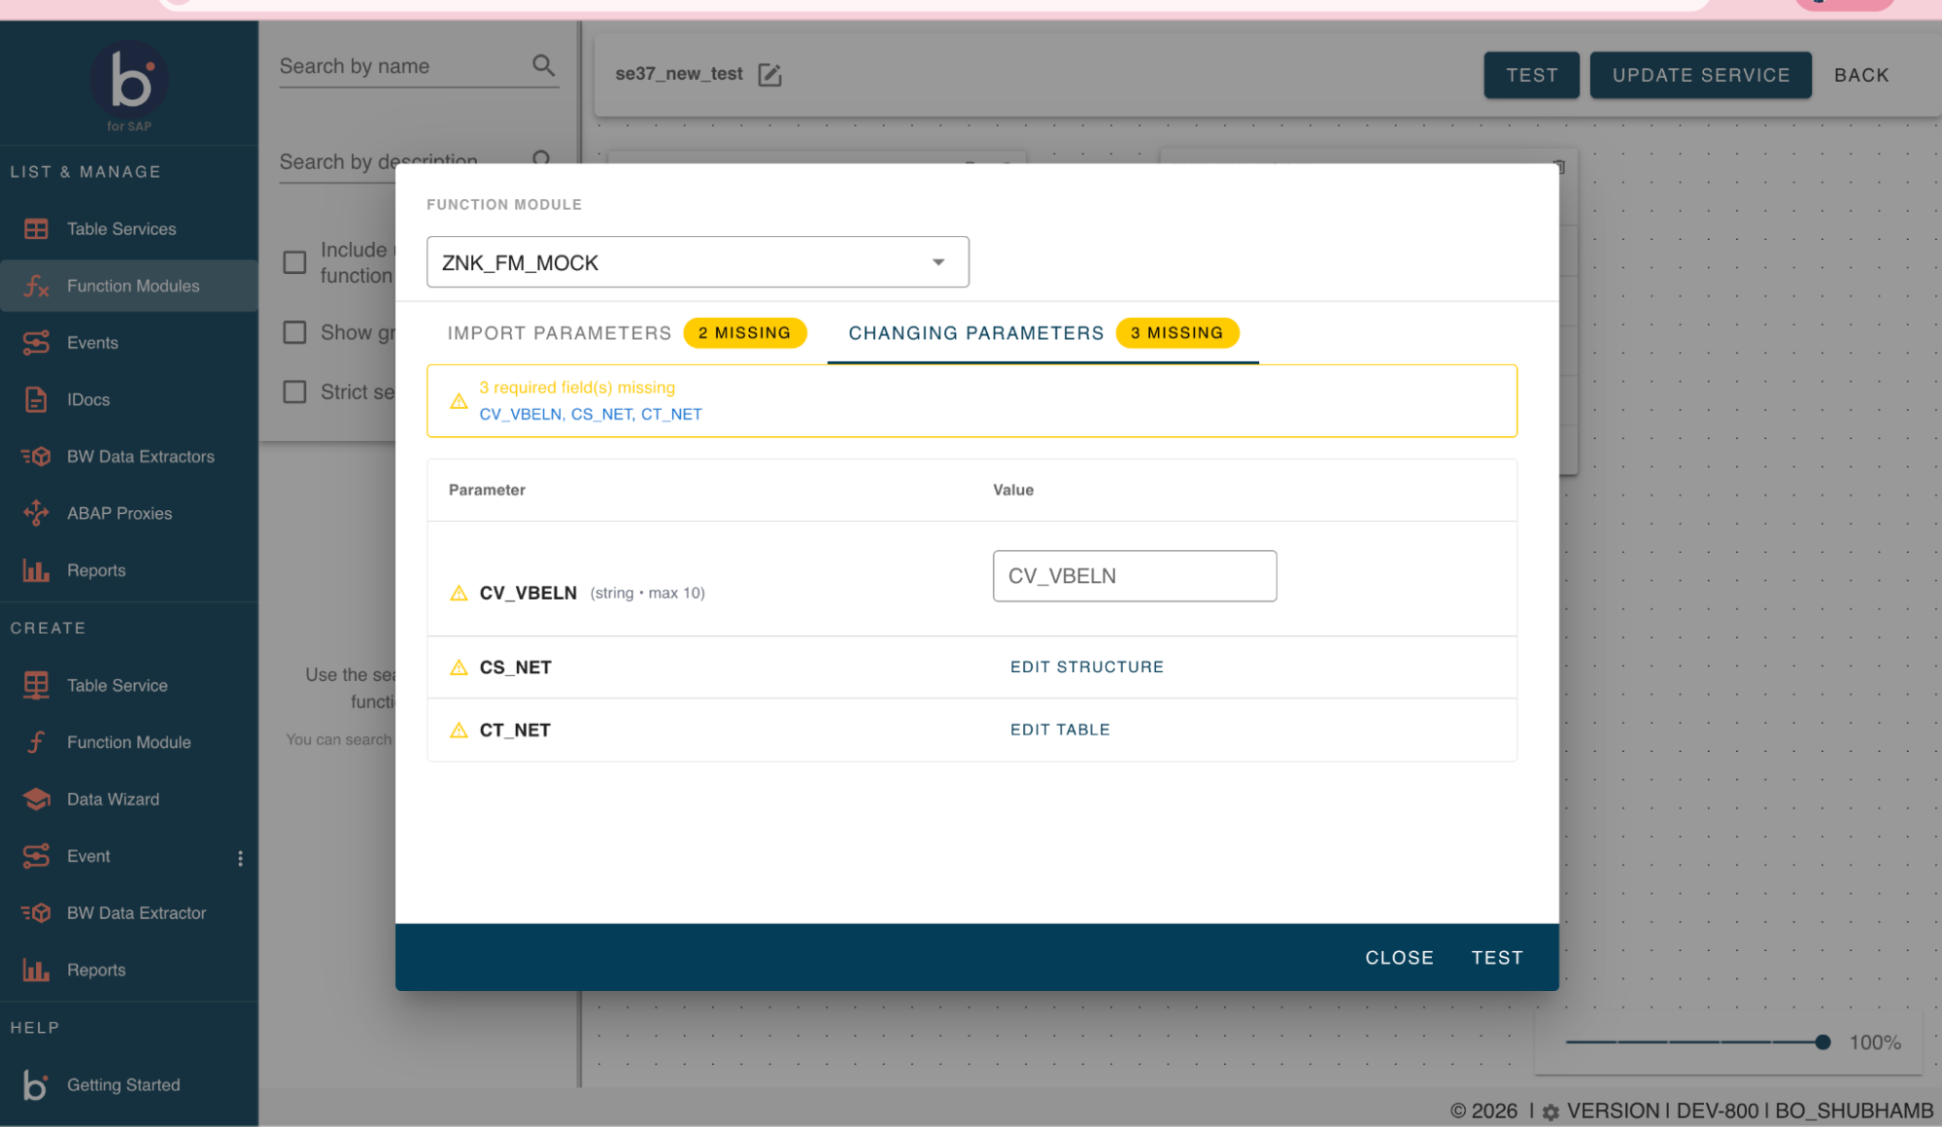Click the 3 Missing badge
Viewport: 1942px width, 1127px height.
coord(1176,333)
